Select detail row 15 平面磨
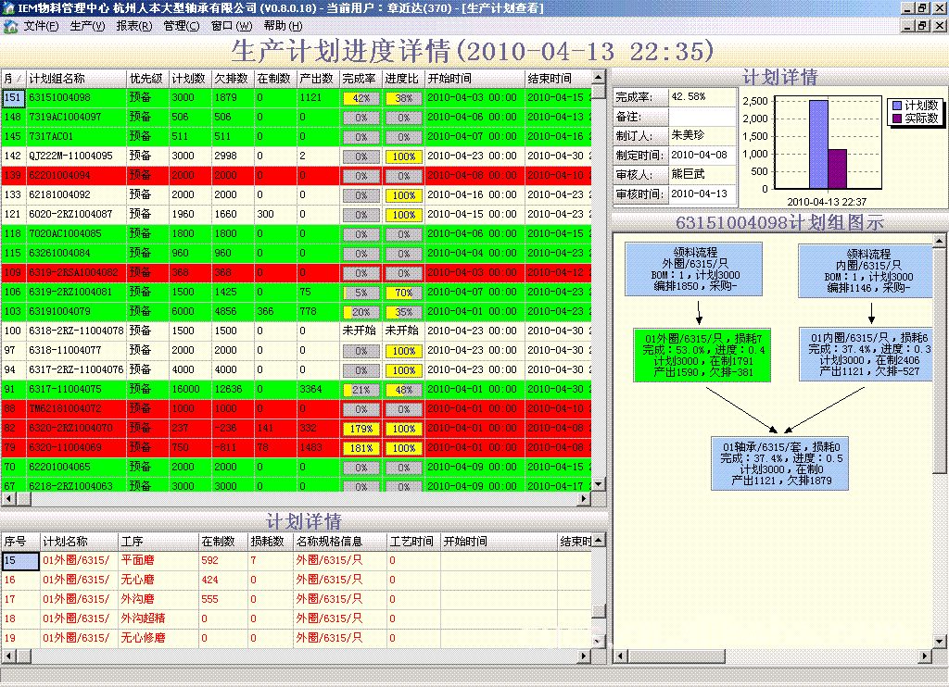This screenshot has height=687, width=949. click(296, 560)
